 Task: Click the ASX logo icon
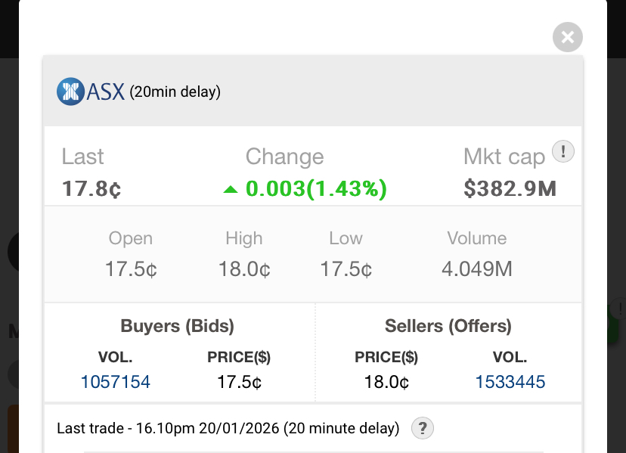point(70,92)
